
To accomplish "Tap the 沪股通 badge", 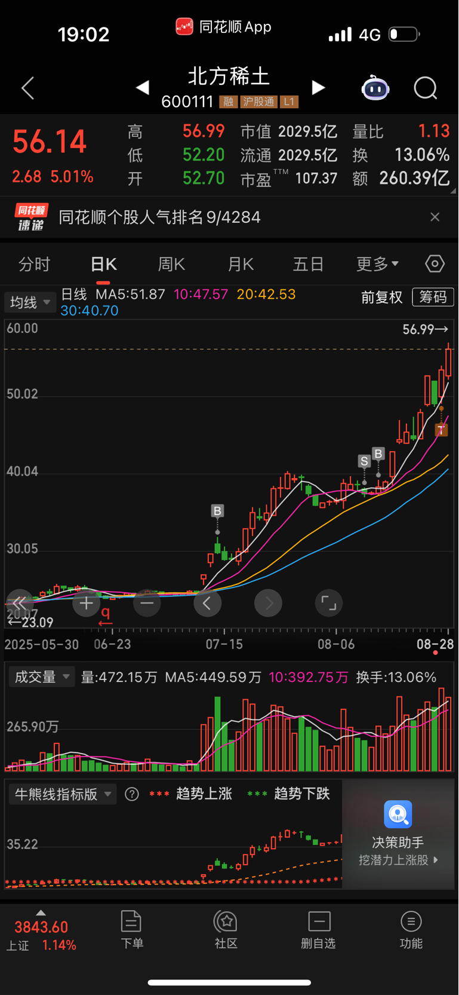I will click(x=258, y=102).
